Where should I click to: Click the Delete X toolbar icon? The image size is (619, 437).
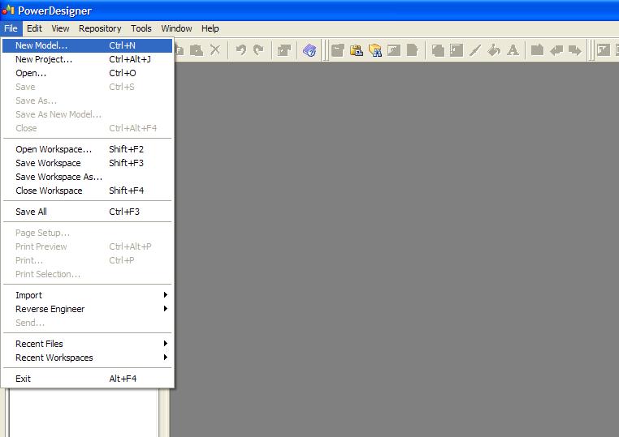click(215, 50)
